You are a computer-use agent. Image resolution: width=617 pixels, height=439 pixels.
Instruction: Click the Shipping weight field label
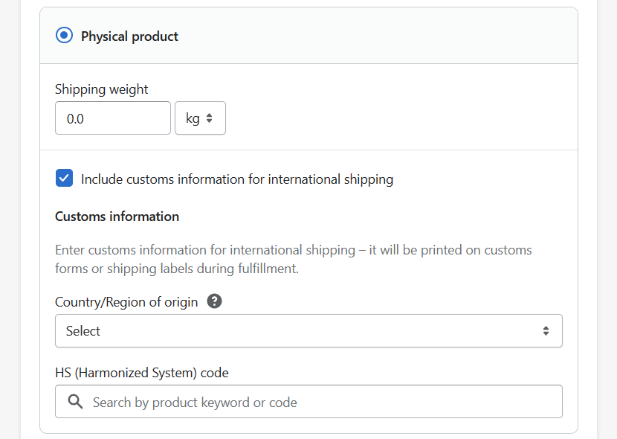coord(102,89)
